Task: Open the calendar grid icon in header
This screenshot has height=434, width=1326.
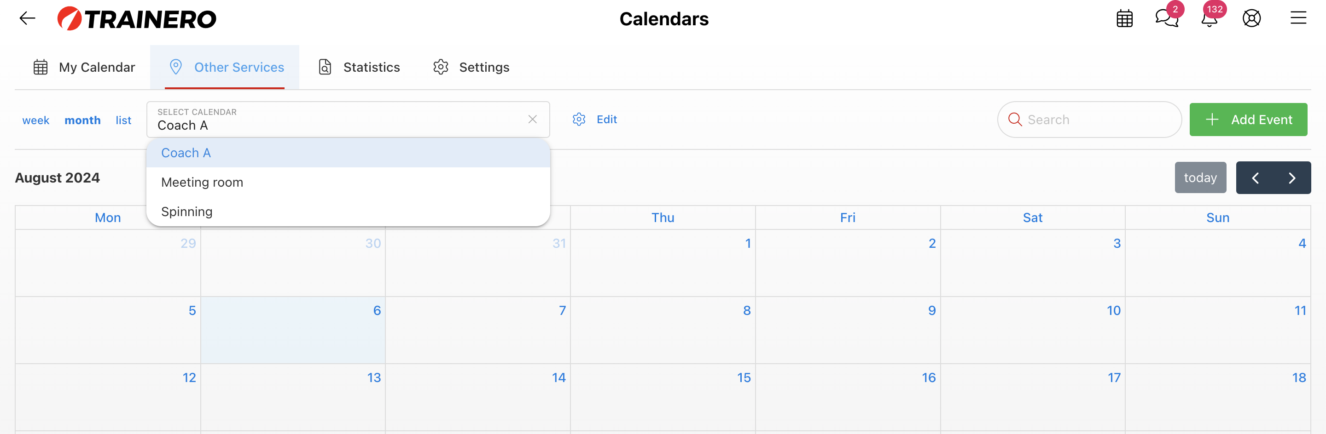Action: 1124,19
